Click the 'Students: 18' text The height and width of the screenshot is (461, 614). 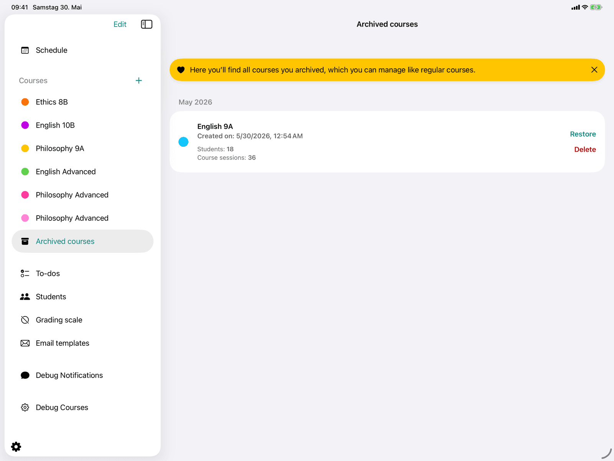click(215, 149)
